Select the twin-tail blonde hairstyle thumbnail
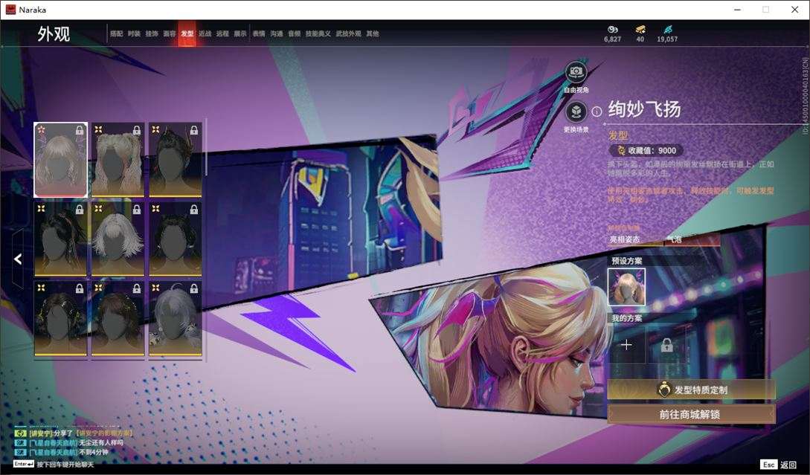 pyautogui.click(x=118, y=160)
